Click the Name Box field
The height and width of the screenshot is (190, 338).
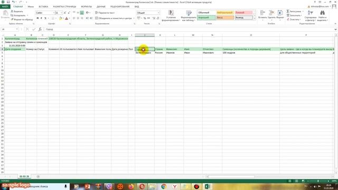tap(10, 29)
